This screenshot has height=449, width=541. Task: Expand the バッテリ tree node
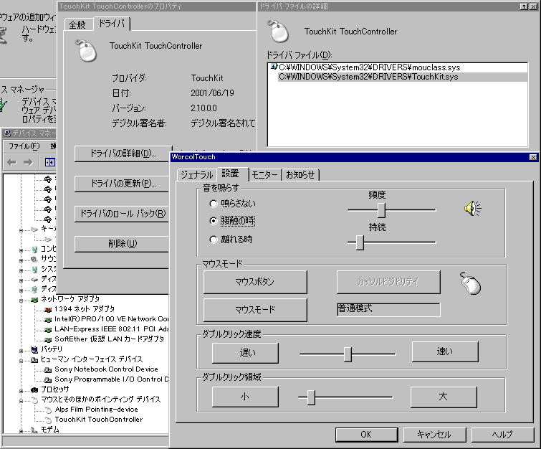tap(21, 350)
